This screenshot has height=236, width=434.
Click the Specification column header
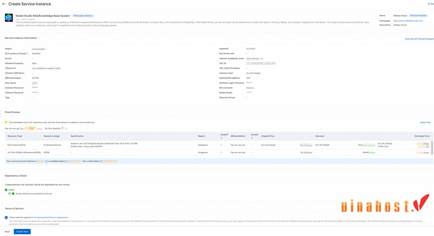point(77,136)
